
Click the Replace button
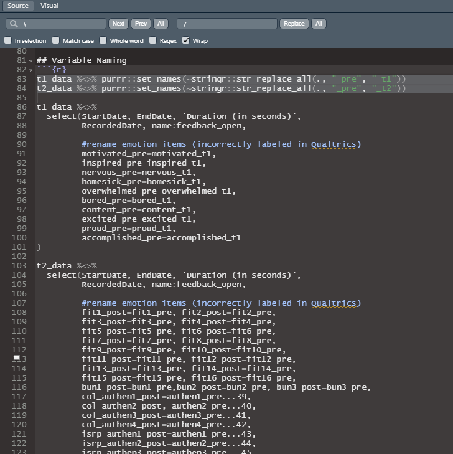(x=294, y=24)
